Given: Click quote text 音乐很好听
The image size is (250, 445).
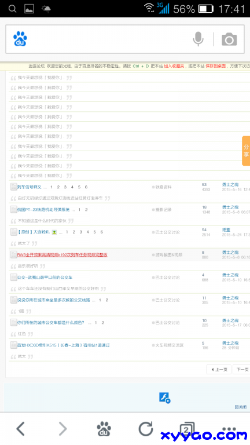Looking at the screenshot, I should [x=28, y=266].
